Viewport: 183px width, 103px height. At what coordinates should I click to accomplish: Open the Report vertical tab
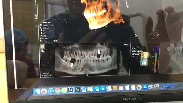pyautogui.click(x=36, y=16)
